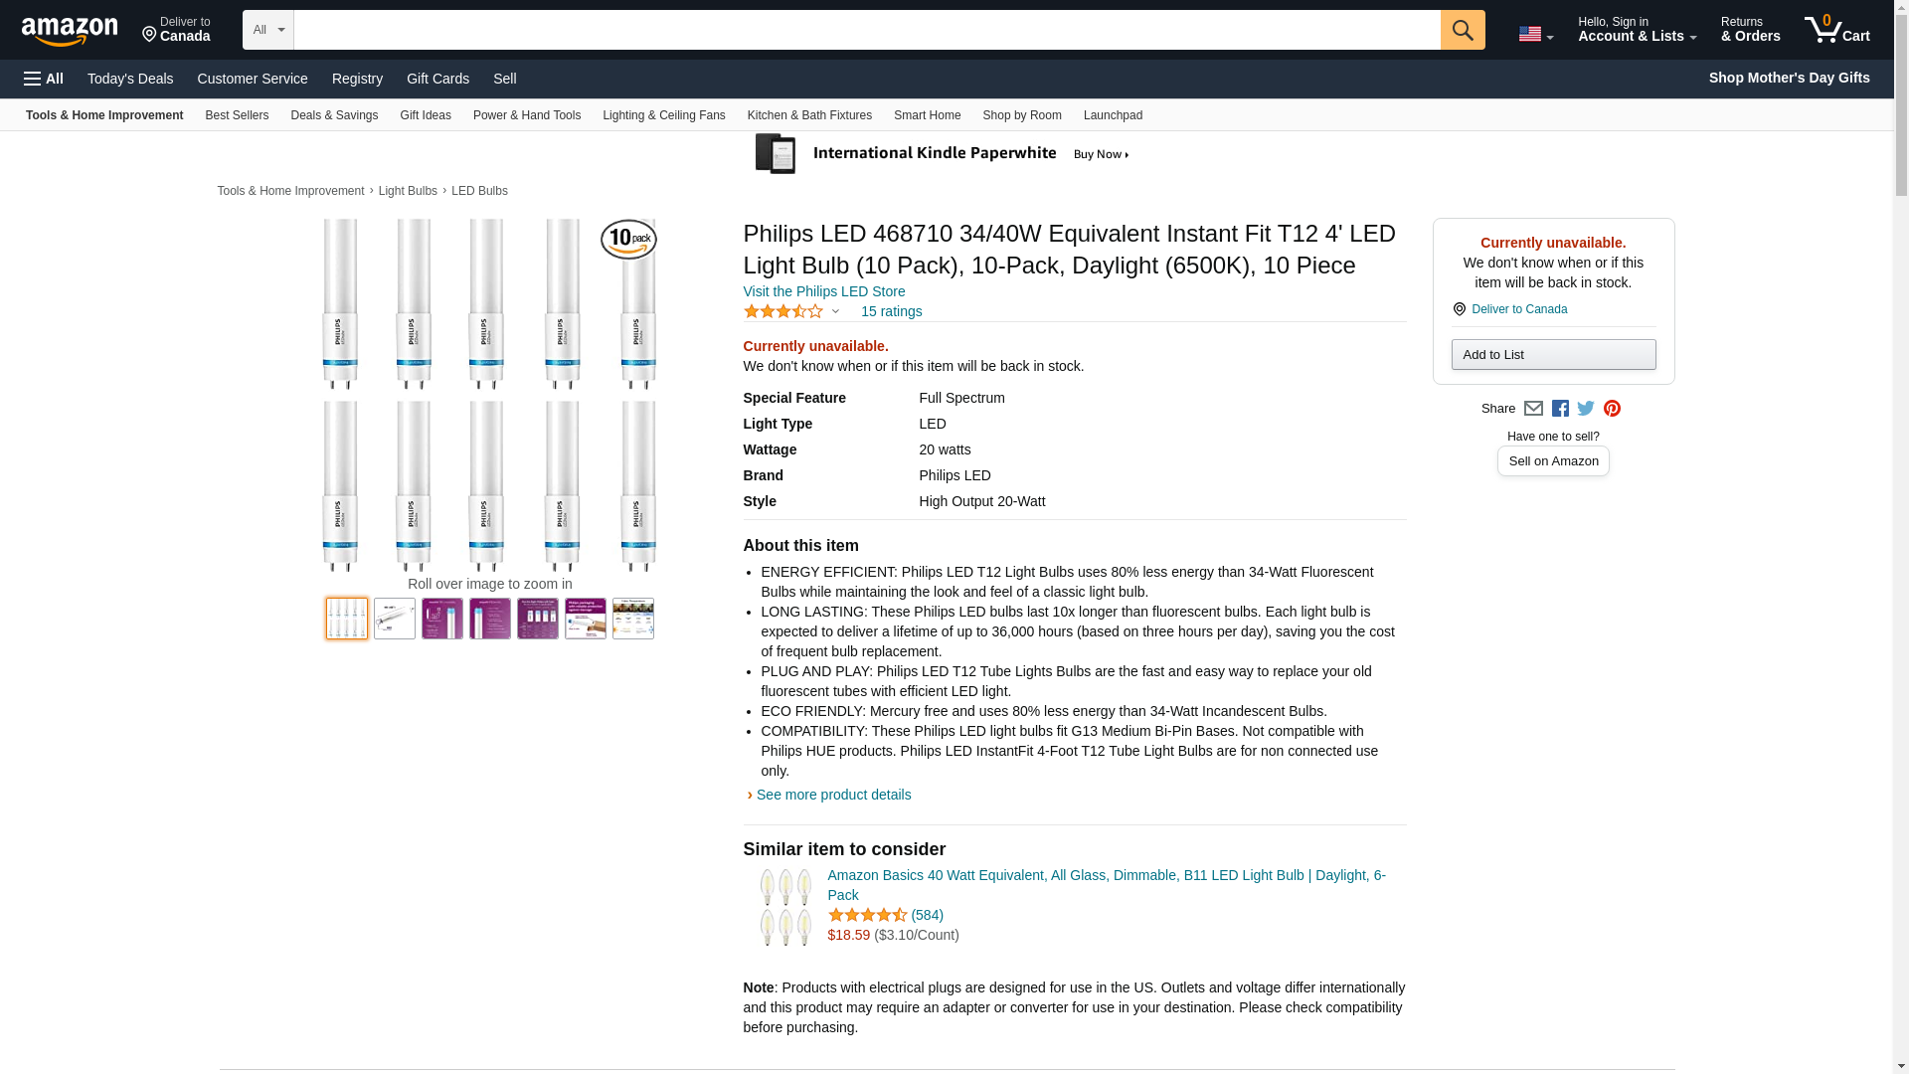
Task: Click into the search input field
Action: tap(865, 30)
